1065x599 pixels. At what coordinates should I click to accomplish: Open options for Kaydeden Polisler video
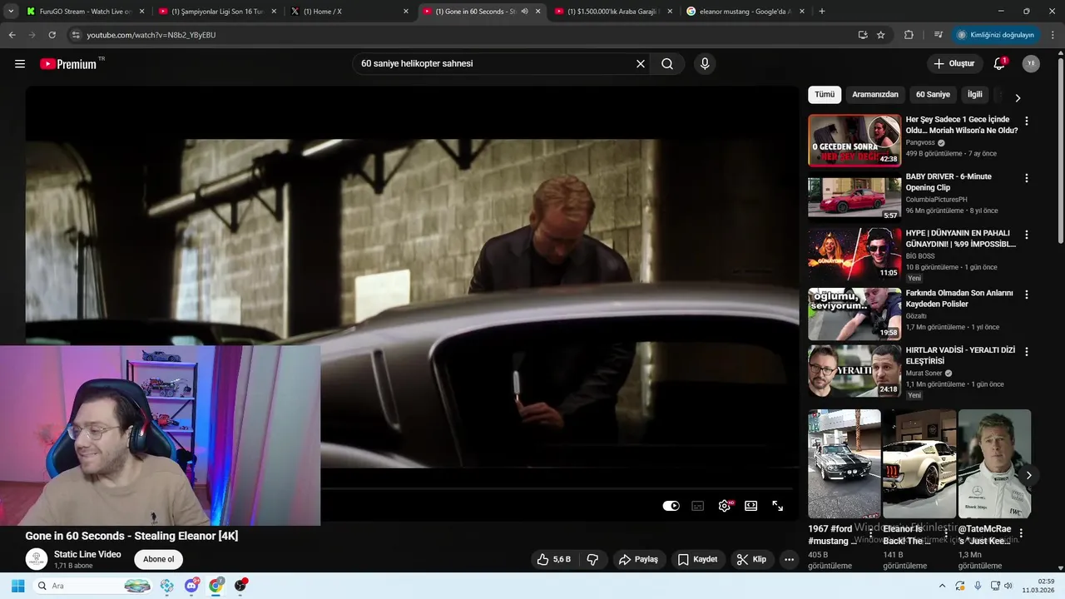pos(1026,295)
